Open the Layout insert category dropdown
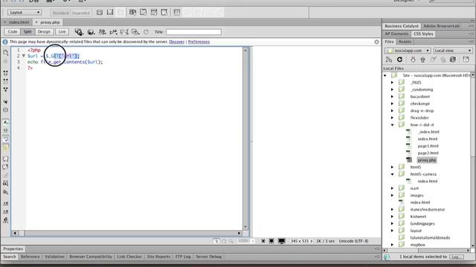Viewport: 476px width, 267px height. pos(25,13)
